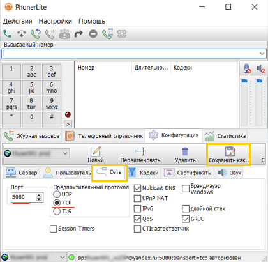Viewport: 268px width, 262px height.
Task: Click the answering machine icon
Action: pos(122,34)
